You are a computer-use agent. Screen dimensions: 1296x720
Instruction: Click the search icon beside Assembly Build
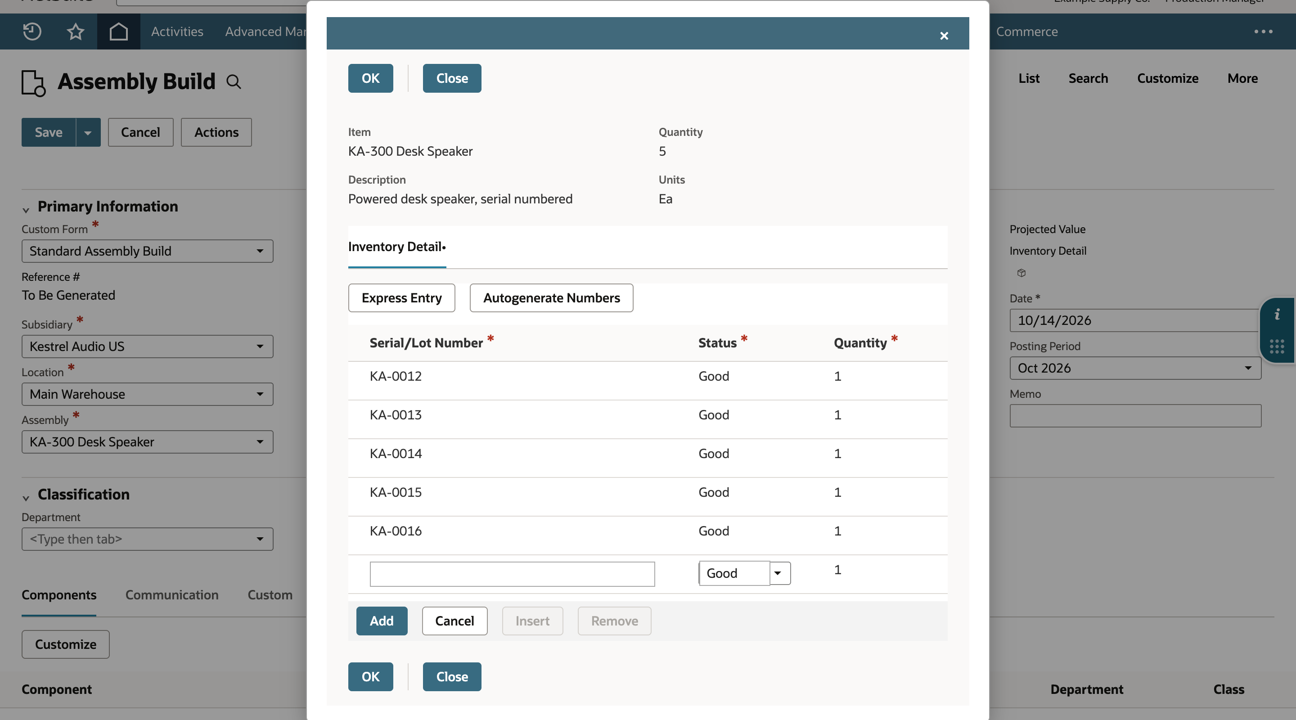[x=234, y=81]
